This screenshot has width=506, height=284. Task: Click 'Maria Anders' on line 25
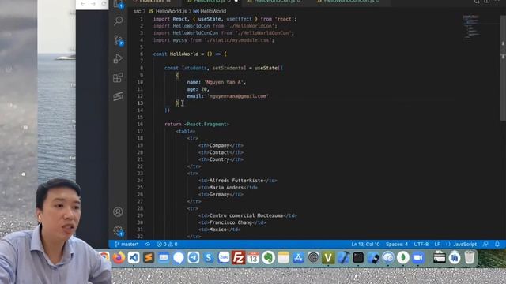pos(226,188)
